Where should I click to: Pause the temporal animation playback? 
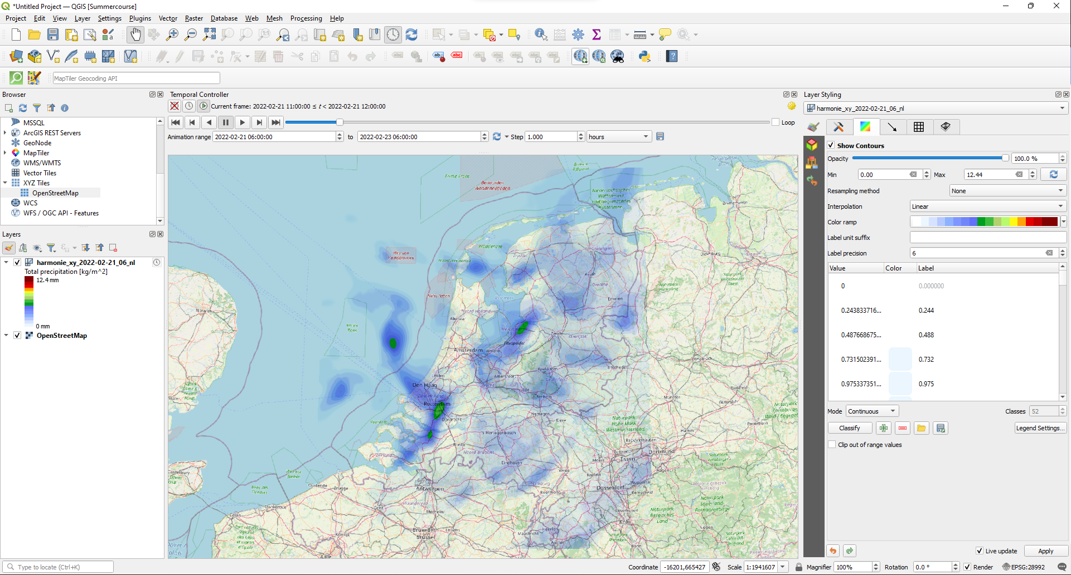226,122
